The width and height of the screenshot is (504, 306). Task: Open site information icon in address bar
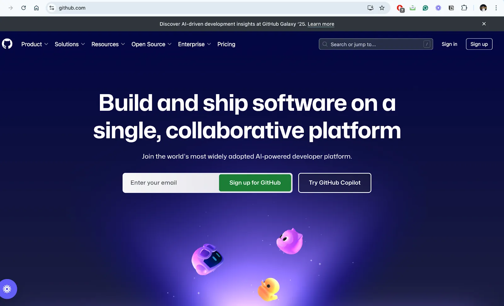[52, 8]
